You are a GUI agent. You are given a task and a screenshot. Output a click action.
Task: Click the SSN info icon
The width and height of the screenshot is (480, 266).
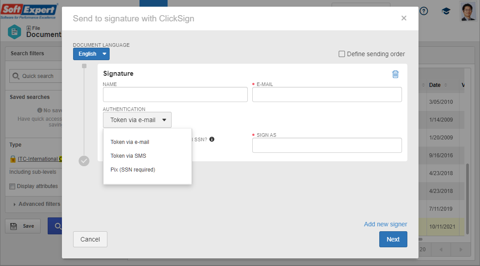[212, 139]
